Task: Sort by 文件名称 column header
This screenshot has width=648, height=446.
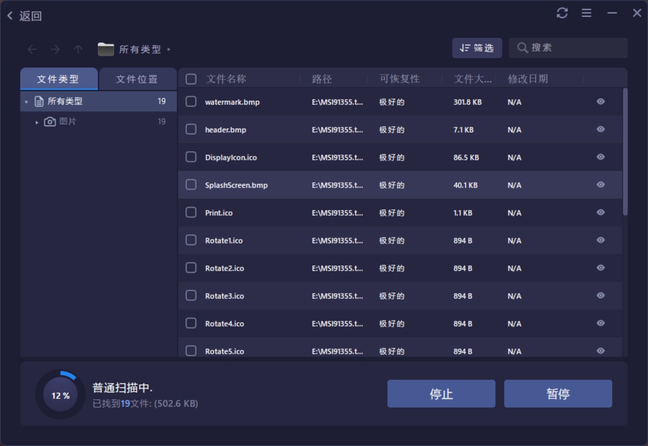Action: (226, 79)
